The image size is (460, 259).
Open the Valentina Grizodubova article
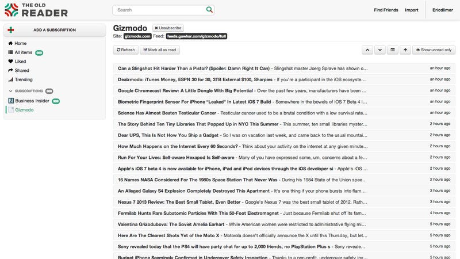[284, 224]
